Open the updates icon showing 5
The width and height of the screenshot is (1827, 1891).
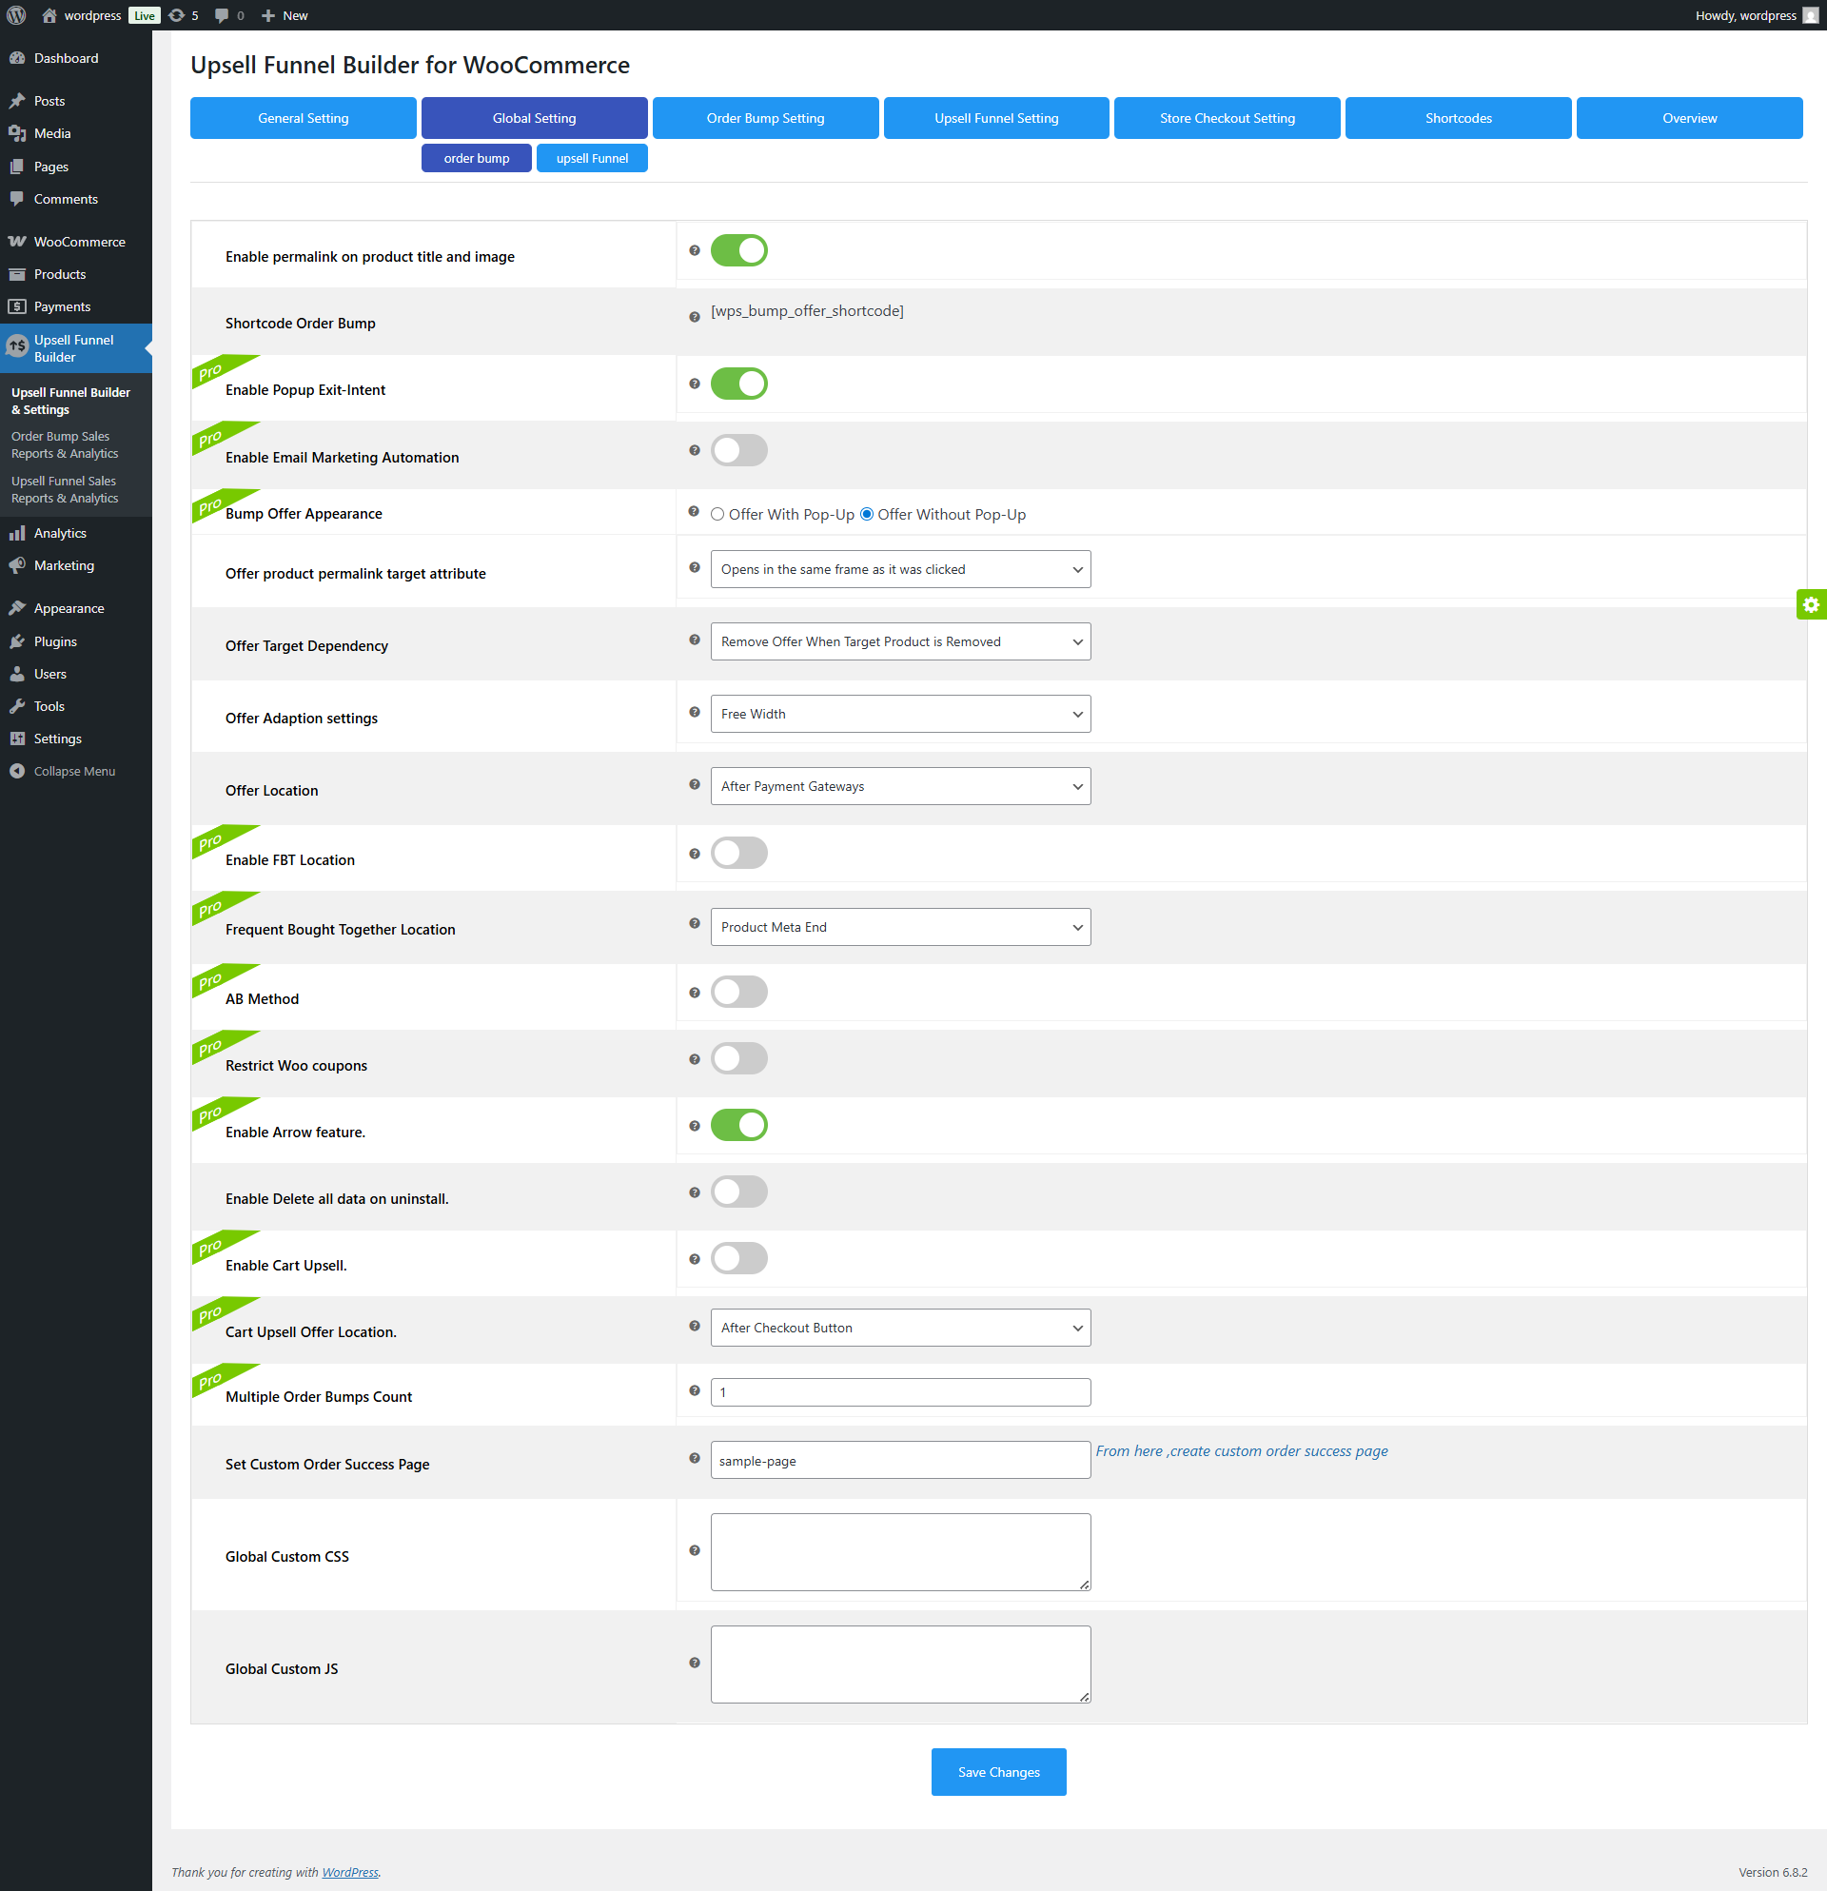(184, 15)
